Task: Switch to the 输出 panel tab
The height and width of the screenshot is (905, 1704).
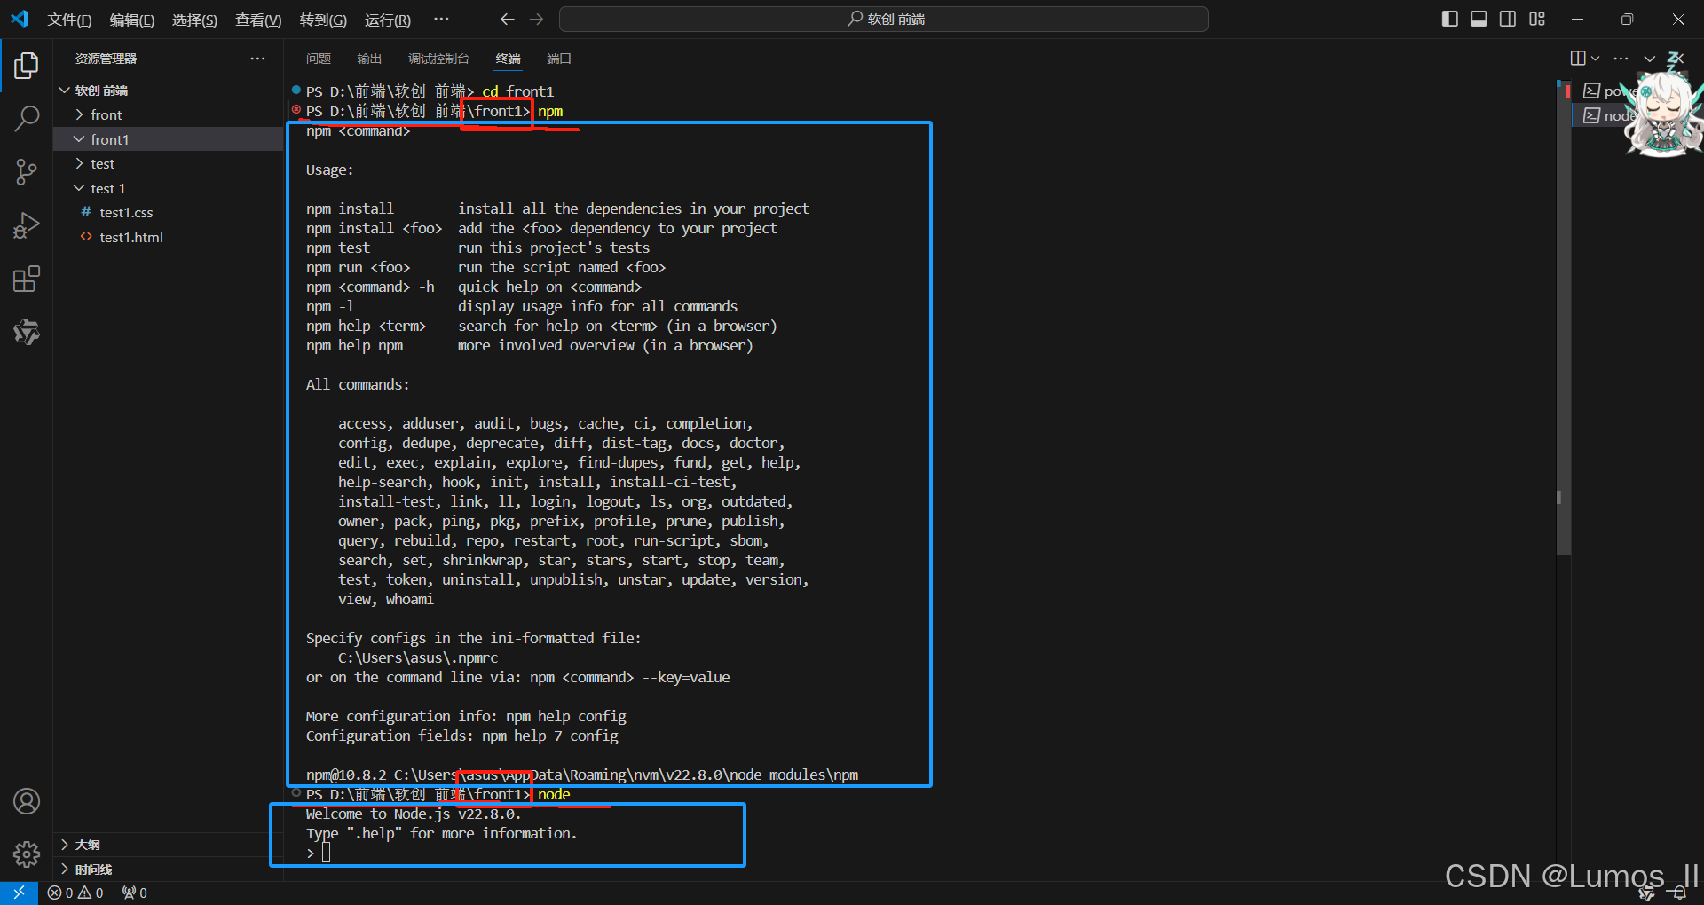Action: coord(369,59)
